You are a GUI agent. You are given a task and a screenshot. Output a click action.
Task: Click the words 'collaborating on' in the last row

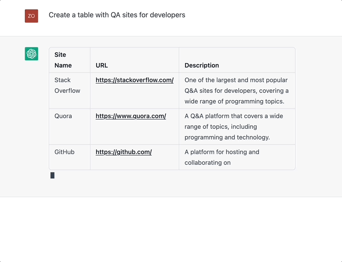207,163
